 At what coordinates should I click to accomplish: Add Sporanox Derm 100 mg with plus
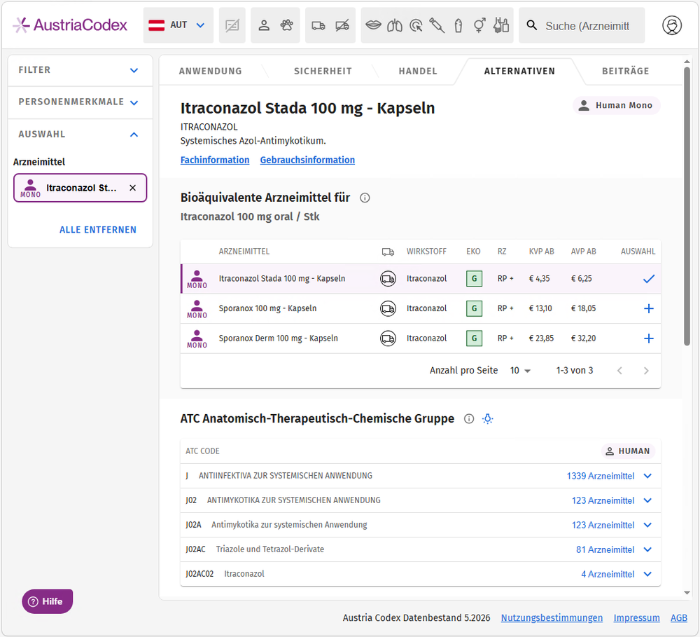(649, 339)
